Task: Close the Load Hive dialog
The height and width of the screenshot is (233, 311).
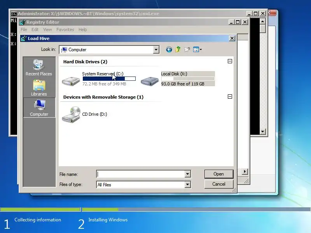Action: 232,38
